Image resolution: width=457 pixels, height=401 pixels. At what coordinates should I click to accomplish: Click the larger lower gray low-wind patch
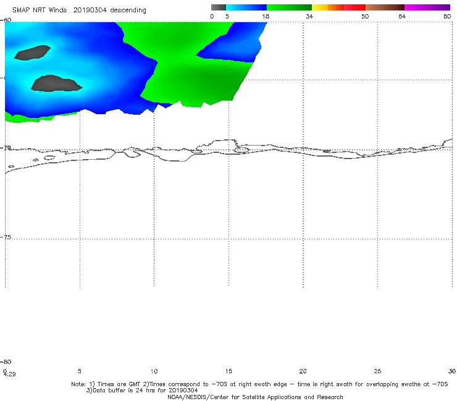click(57, 83)
